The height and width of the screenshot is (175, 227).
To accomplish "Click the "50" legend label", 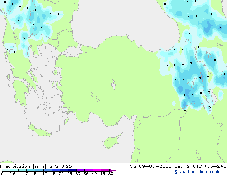I will tap(111, 174).
